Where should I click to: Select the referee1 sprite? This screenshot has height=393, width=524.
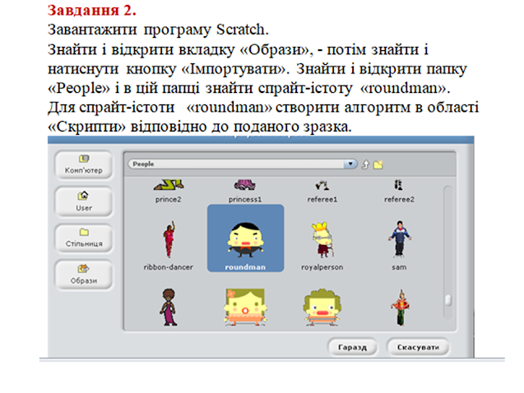click(x=322, y=191)
